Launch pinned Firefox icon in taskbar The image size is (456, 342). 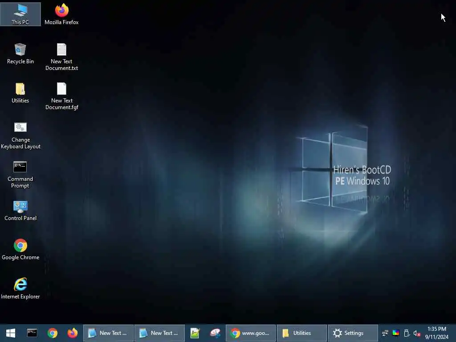click(x=73, y=333)
